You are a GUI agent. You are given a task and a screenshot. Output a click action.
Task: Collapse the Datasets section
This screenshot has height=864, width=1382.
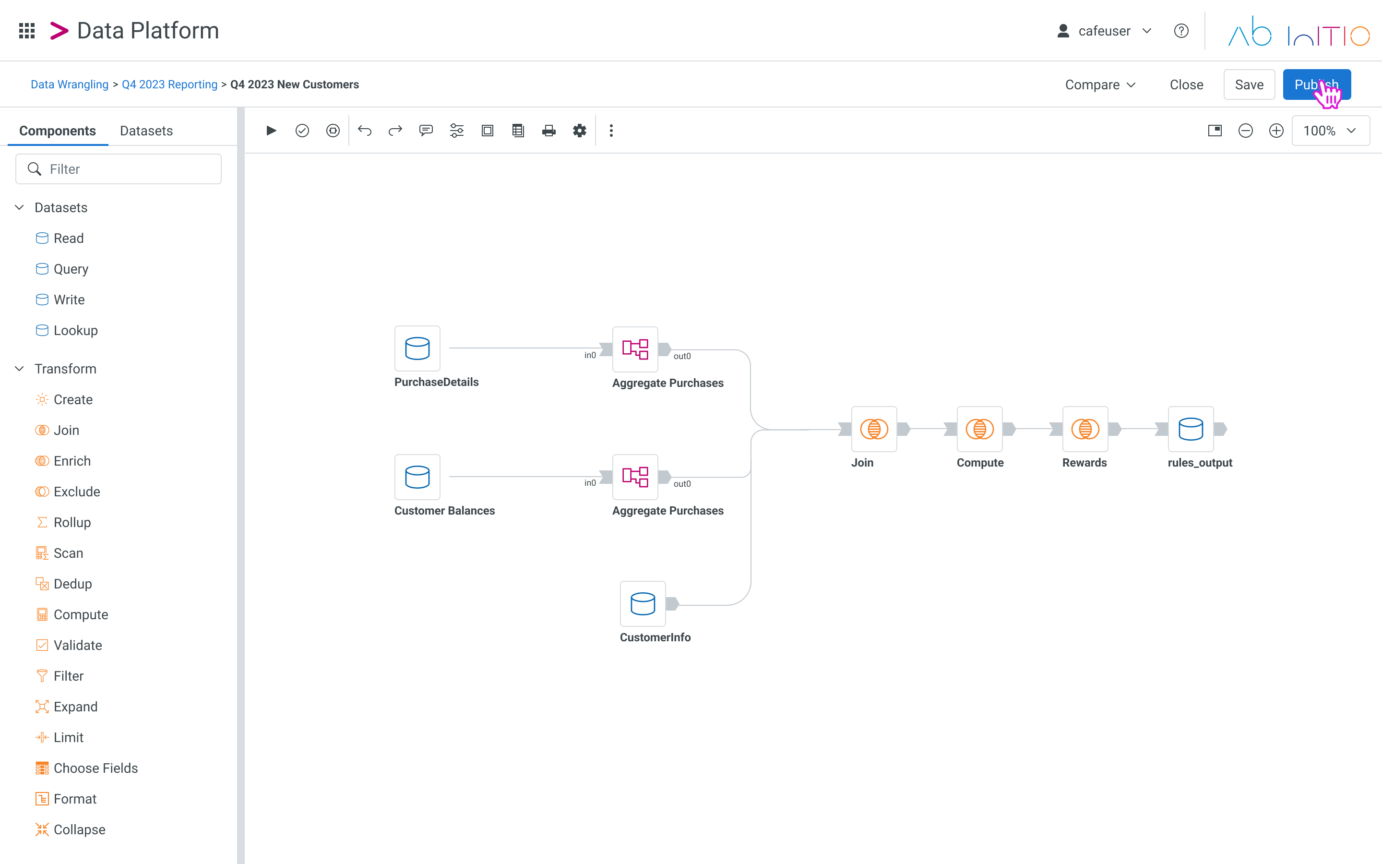[x=19, y=207]
